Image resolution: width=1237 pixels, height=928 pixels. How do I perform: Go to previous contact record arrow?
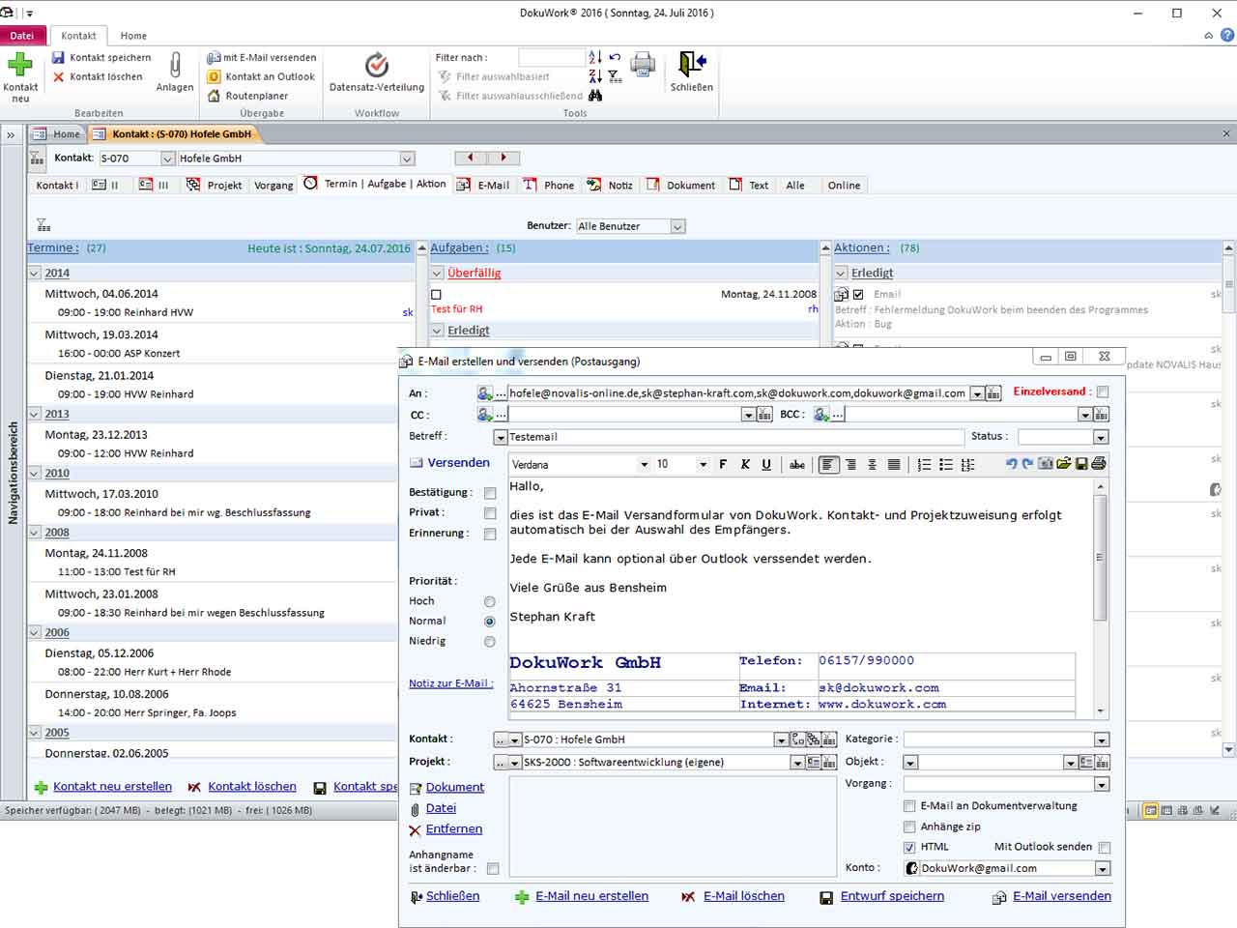[471, 158]
